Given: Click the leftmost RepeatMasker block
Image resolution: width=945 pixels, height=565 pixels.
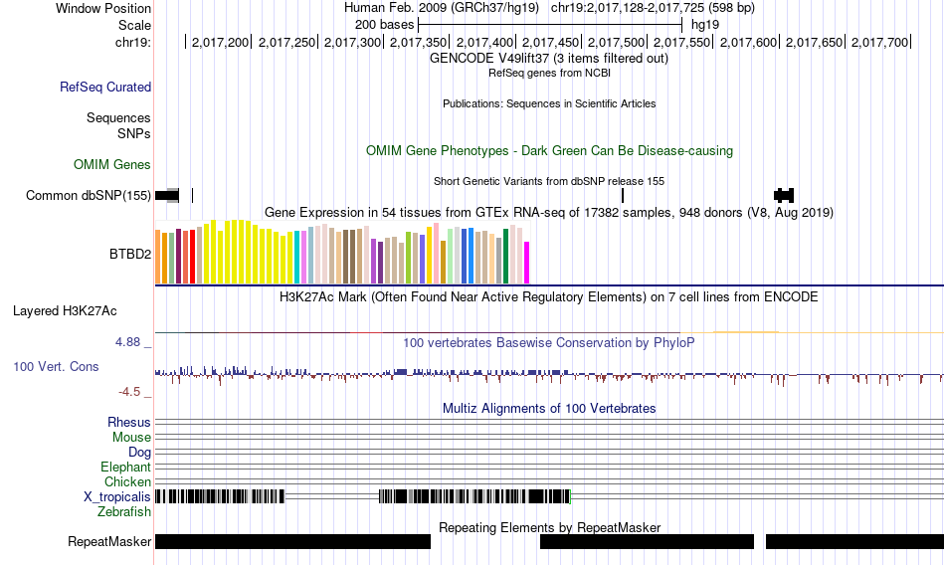Looking at the screenshot, I should pos(292,541).
